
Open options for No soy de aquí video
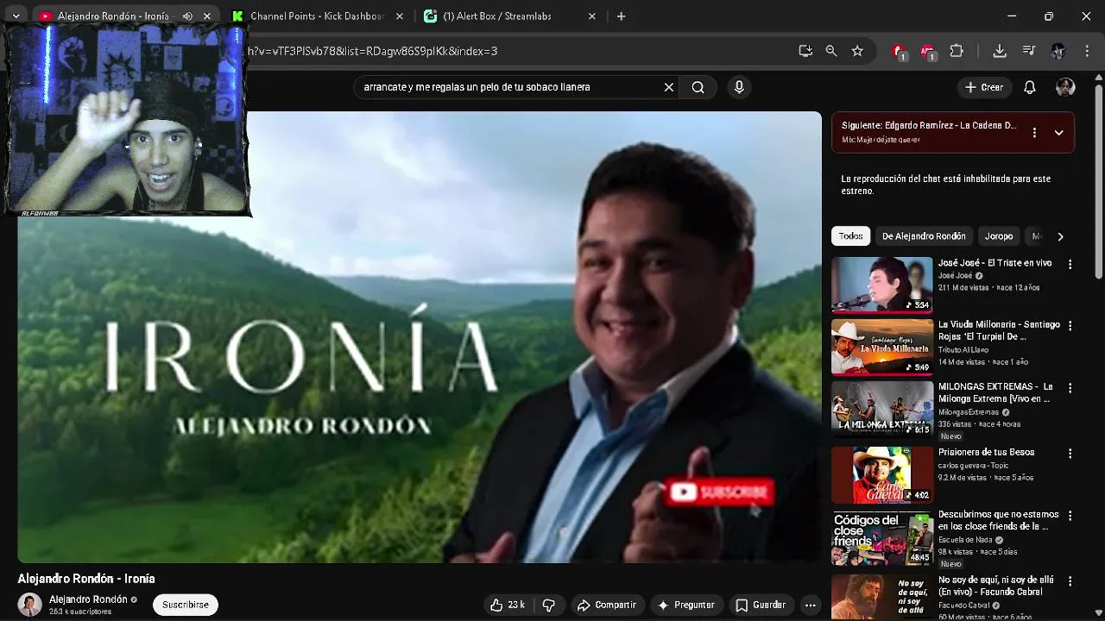(x=1070, y=582)
